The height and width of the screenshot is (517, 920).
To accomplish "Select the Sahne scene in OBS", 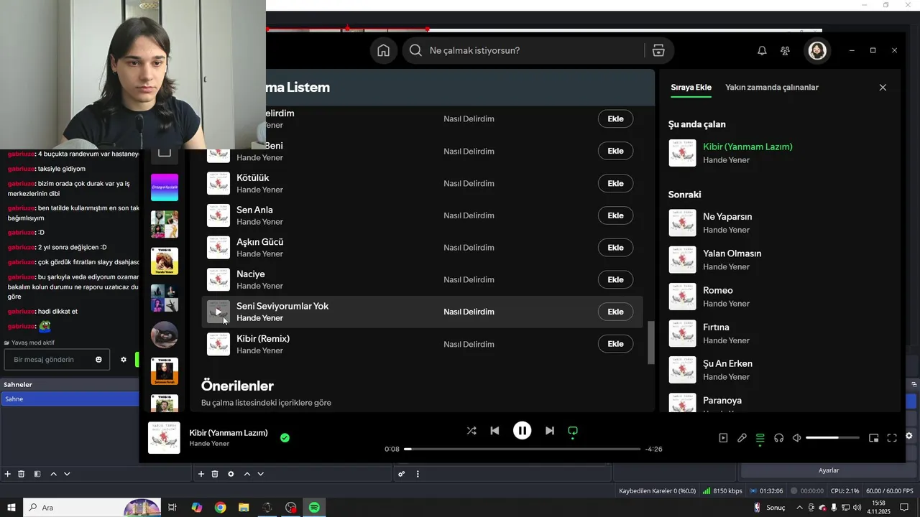I will point(70,399).
